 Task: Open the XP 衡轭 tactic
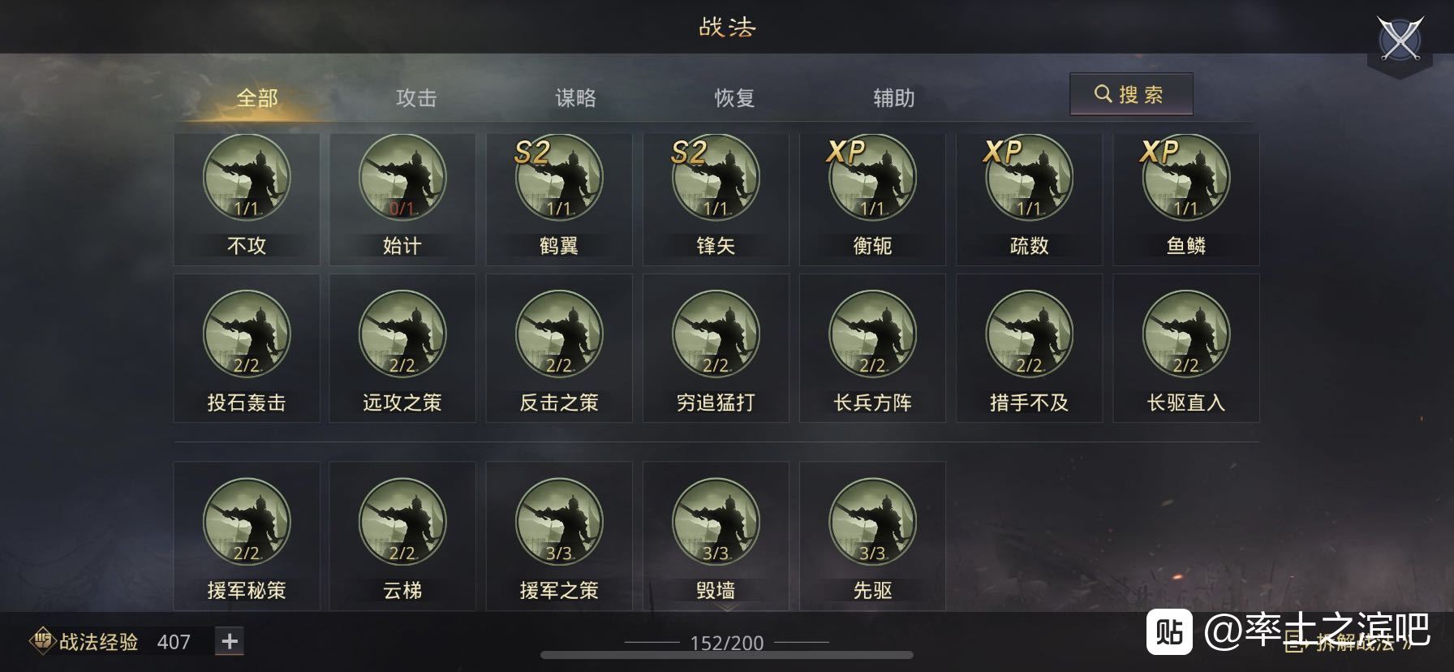point(872,178)
